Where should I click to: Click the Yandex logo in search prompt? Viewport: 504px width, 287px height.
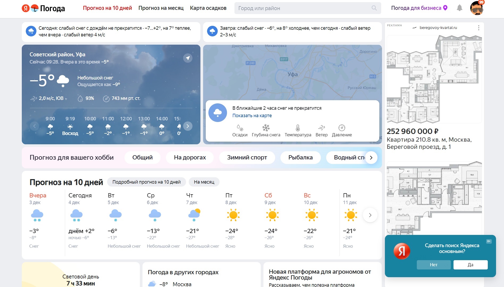tap(402, 251)
